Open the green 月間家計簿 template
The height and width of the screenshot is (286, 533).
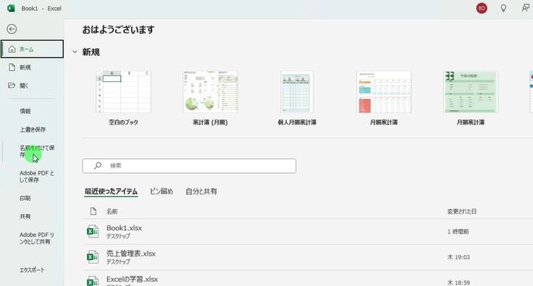(471, 92)
